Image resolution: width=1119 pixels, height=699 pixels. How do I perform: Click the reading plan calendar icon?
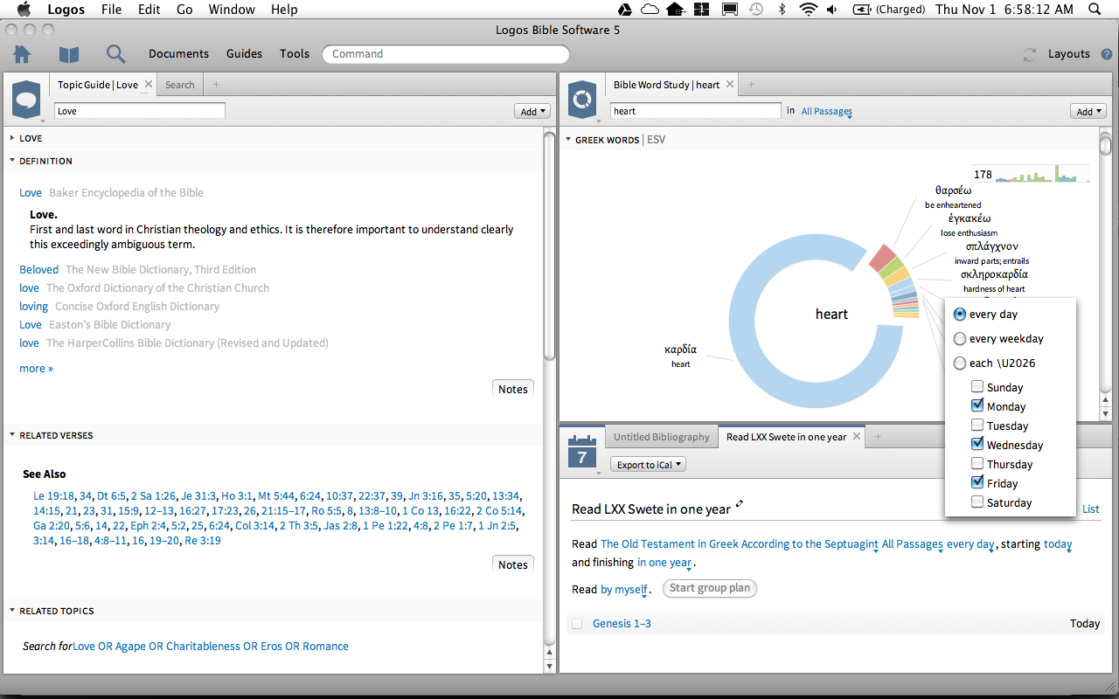(x=582, y=450)
